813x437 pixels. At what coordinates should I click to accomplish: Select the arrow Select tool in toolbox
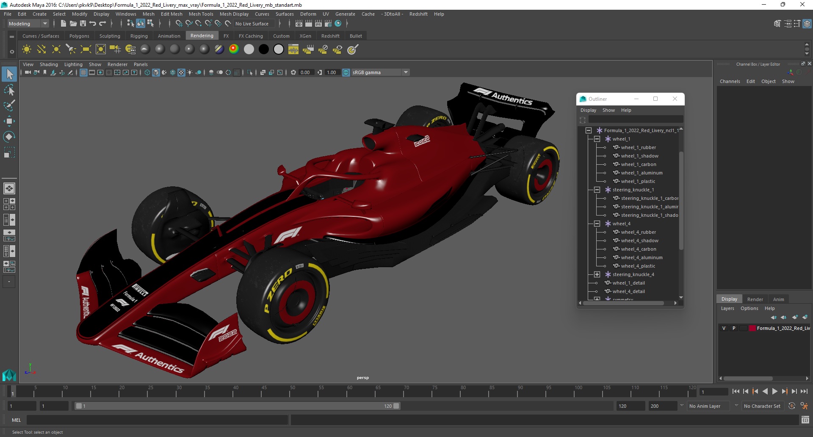(x=9, y=75)
